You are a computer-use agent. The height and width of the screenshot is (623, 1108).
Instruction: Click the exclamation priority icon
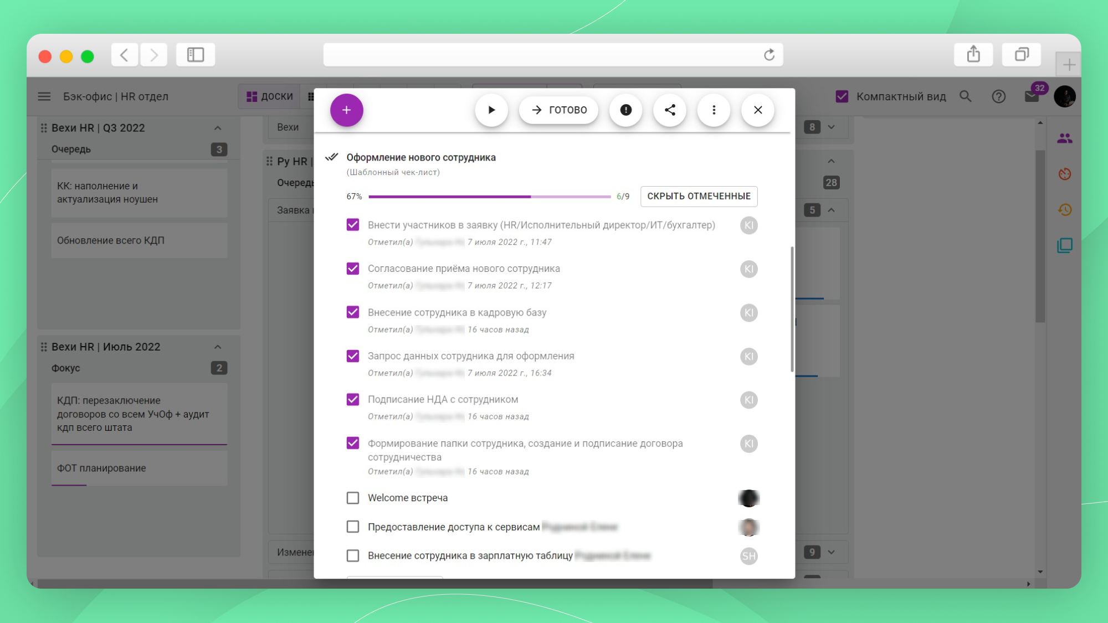pyautogui.click(x=625, y=110)
